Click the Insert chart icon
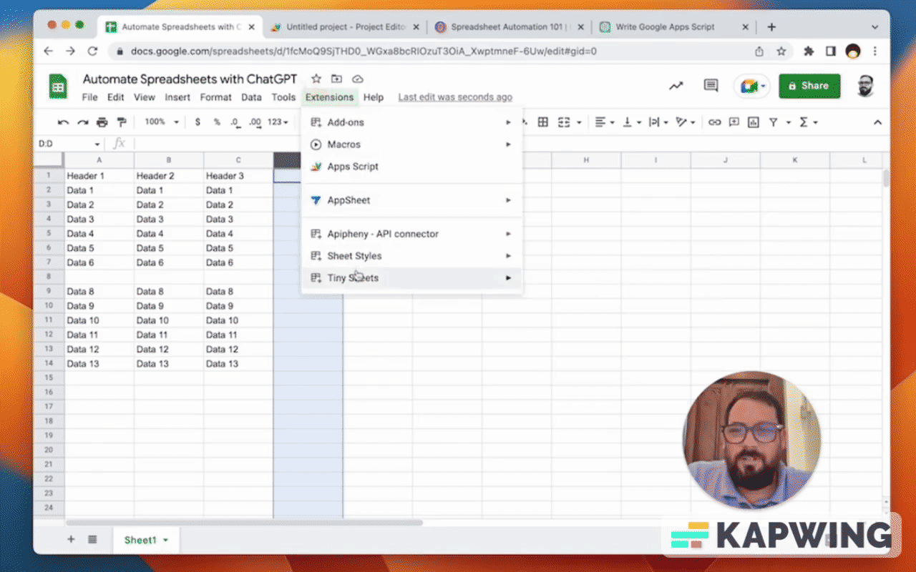The height and width of the screenshot is (572, 916). coord(754,122)
